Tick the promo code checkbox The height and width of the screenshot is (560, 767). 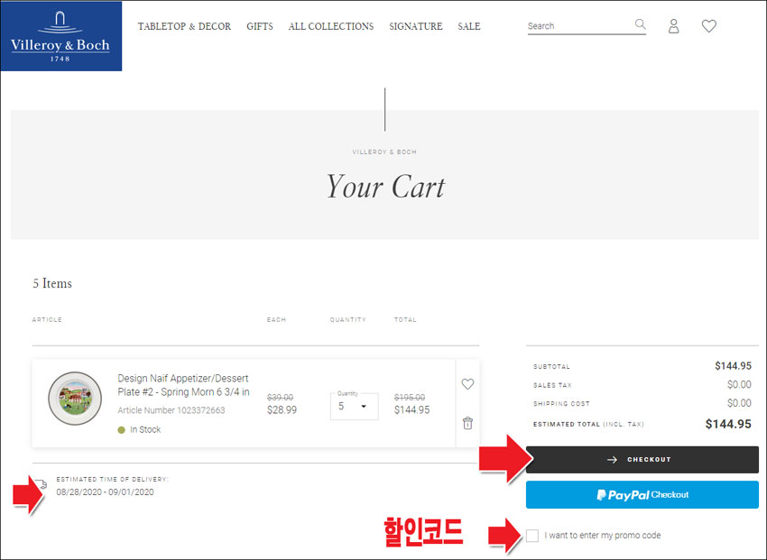532,536
